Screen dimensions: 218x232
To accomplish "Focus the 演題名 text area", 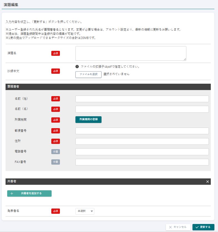I will 131,53.
